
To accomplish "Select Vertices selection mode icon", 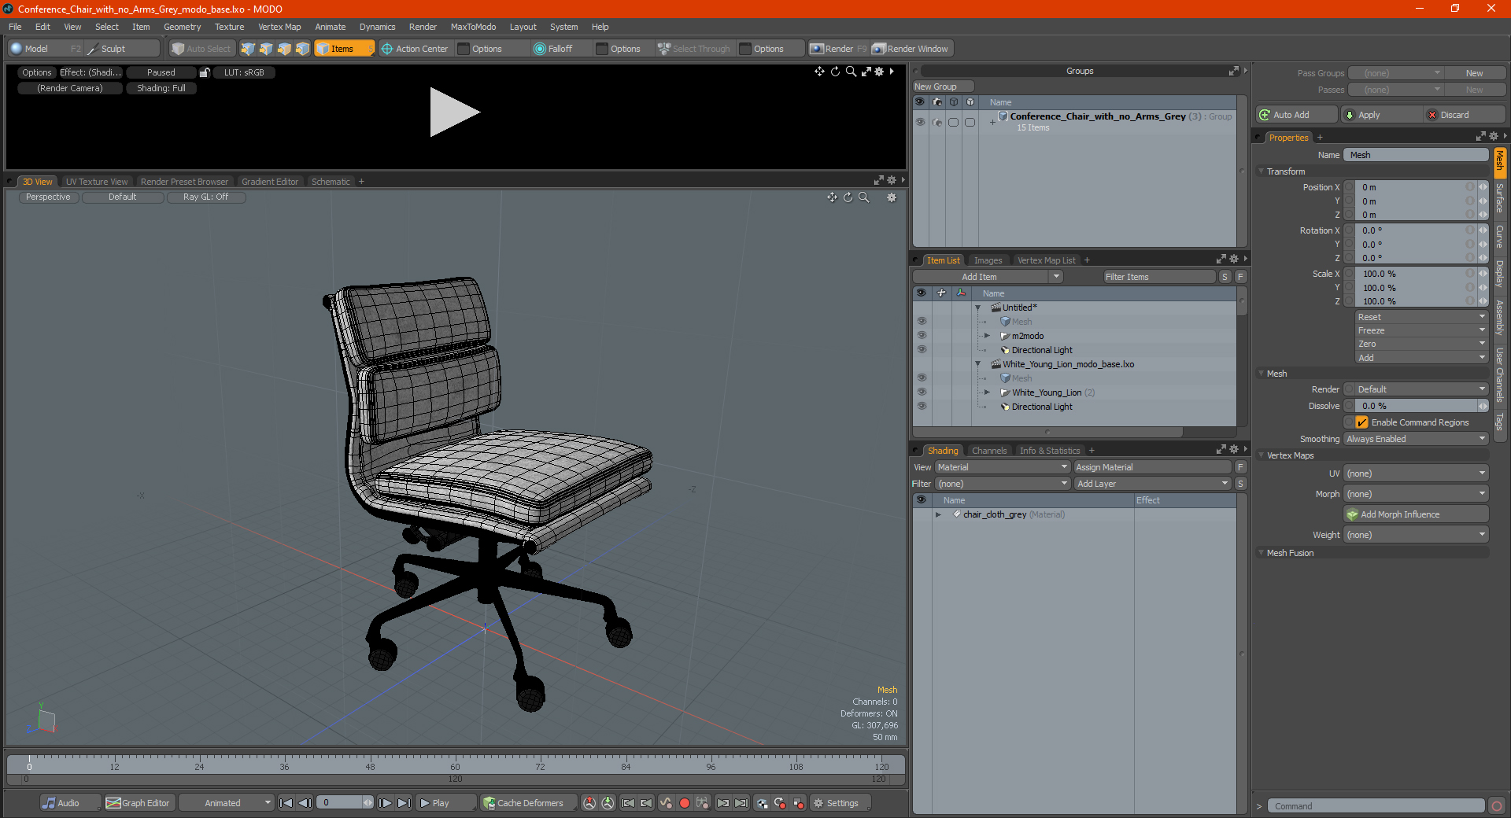I will pyautogui.click(x=248, y=49).
